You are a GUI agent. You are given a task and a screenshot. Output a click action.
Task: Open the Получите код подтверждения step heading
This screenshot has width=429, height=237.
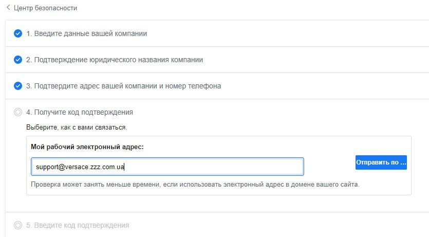coord(80,112)
